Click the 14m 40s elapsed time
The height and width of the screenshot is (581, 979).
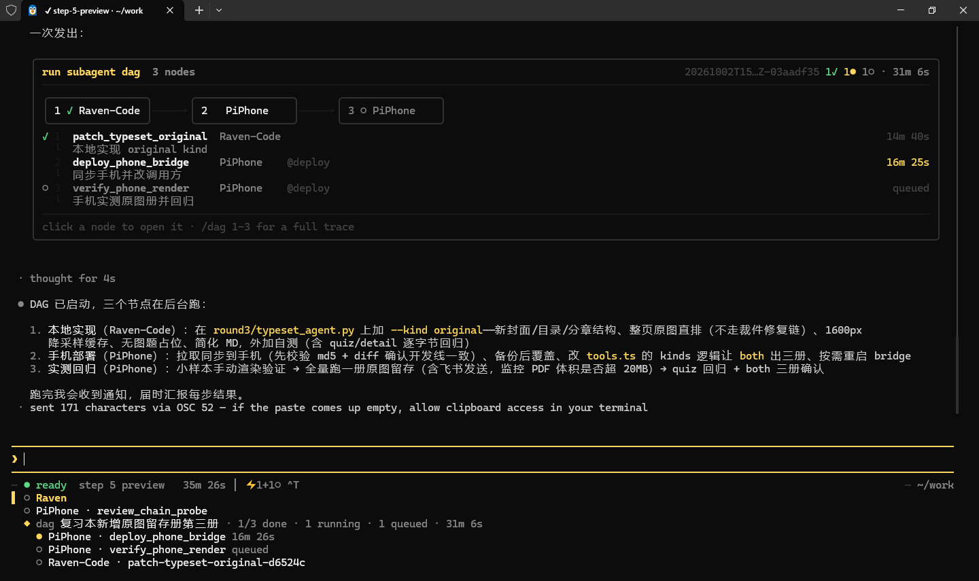point(908,137)
